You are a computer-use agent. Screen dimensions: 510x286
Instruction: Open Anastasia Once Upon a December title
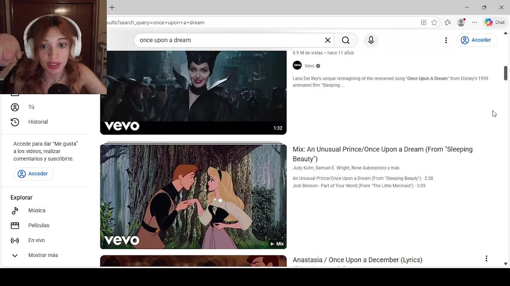coord(357,260)
